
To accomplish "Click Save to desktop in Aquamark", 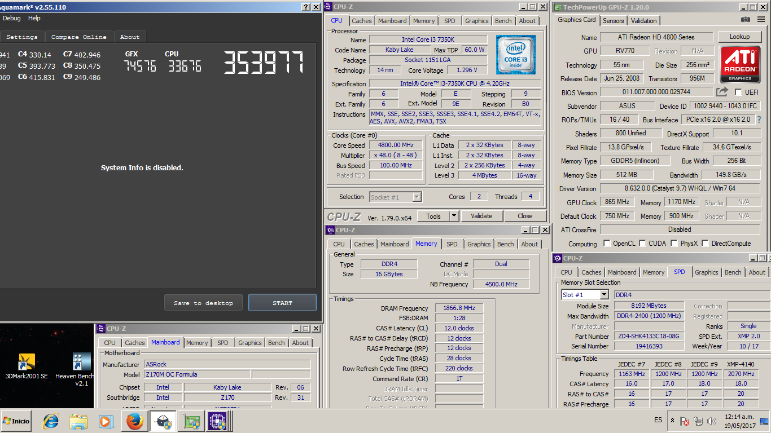I will 203,303.
